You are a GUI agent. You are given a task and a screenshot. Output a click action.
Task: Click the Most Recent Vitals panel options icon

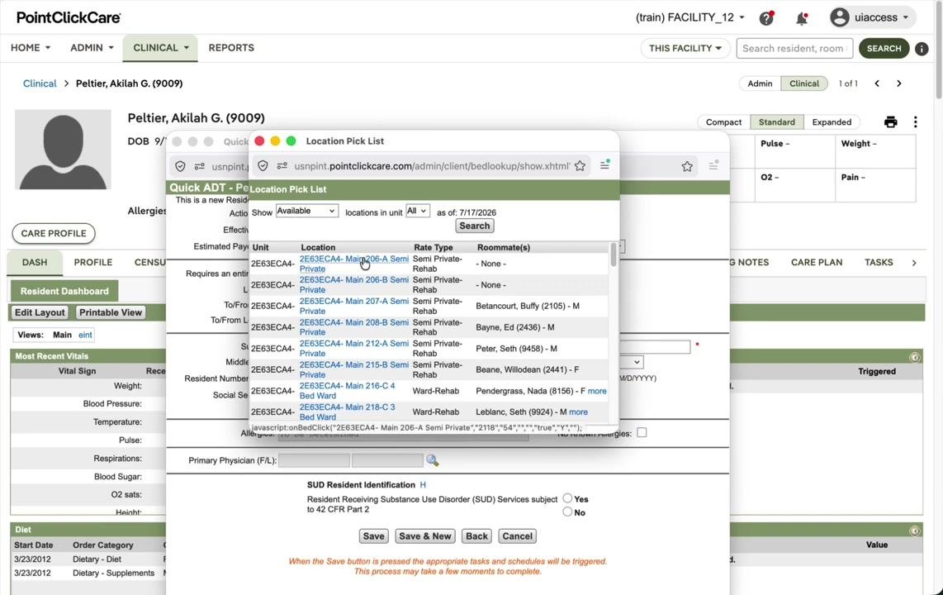coord(915,357)
